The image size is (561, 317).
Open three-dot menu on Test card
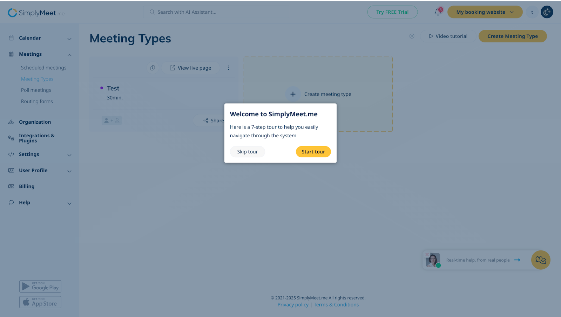[229, 68]
